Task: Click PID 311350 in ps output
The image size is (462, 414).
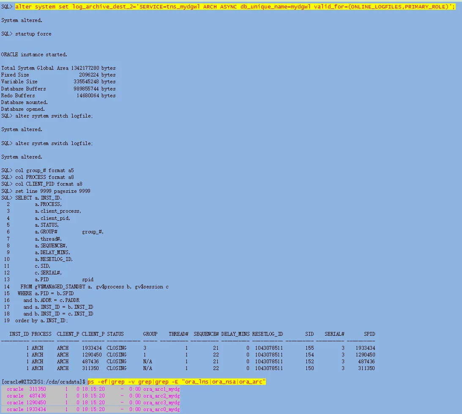Action: point(38,389)
